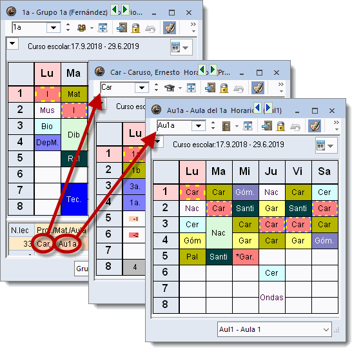This screenshot has width=352, height=348.
Task: Open the Au1a room selection dropdown
Action: (199, 126)
